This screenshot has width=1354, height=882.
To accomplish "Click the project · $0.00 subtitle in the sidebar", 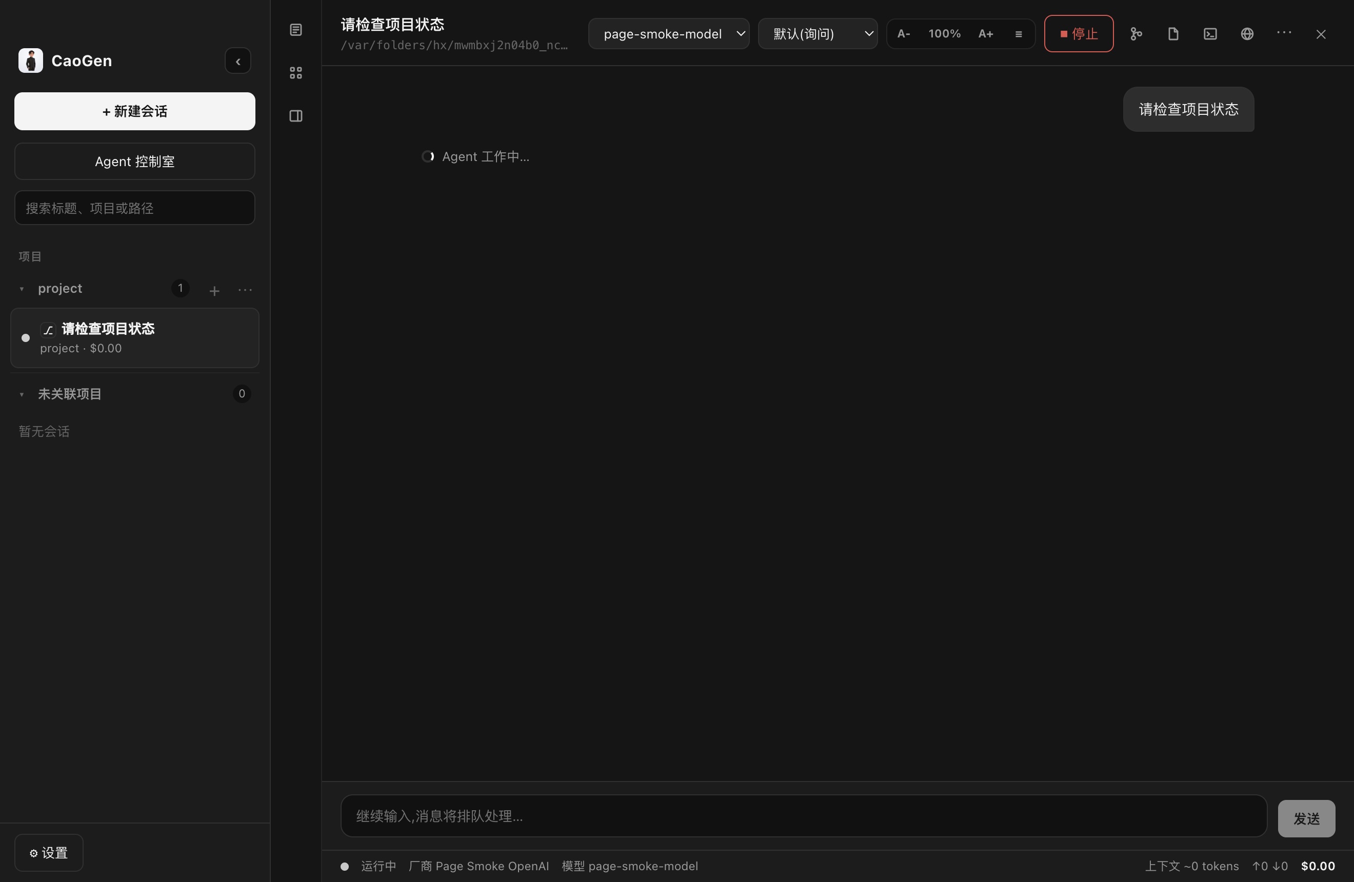I will point(81,348).
